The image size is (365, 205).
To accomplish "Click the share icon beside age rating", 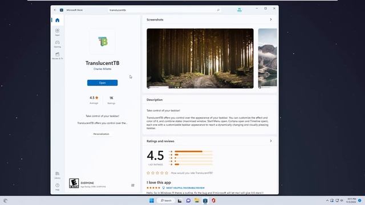I will click(133, 185).
